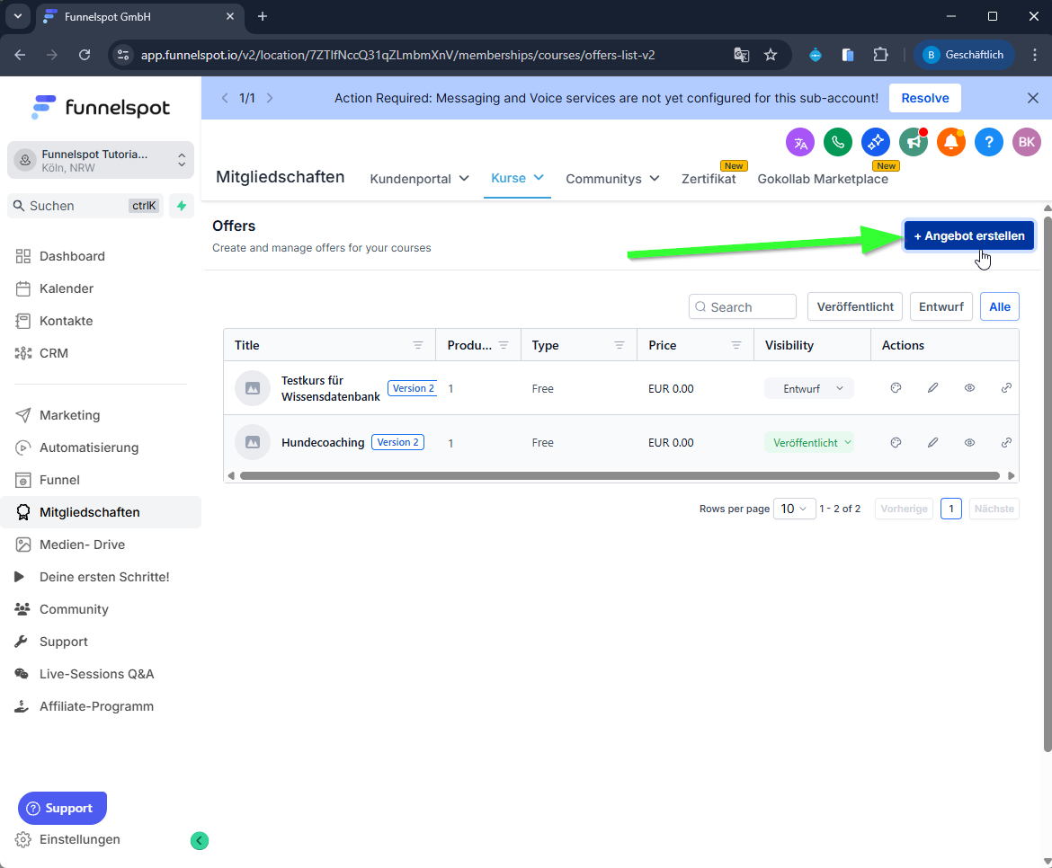Customize the Hundecoaching offer palette icon

896,442
